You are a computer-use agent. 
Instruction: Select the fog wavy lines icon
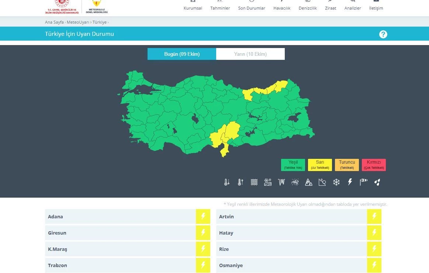254,182
